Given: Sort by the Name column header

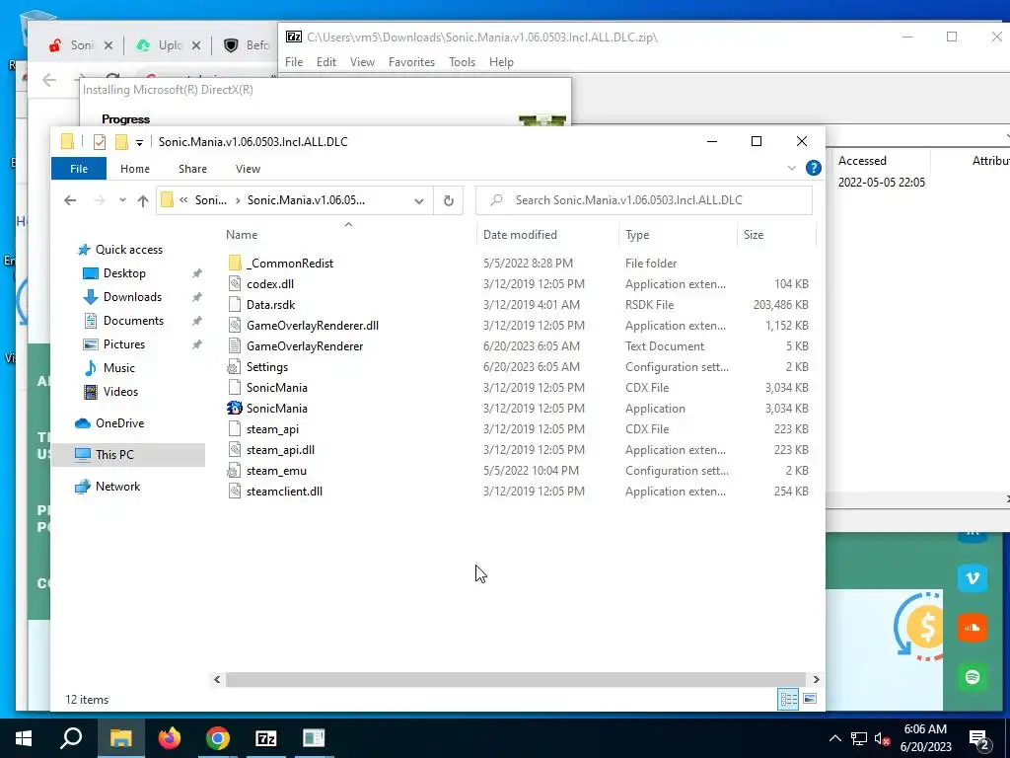Looking at the screenshot, I should tap(348, 235).
